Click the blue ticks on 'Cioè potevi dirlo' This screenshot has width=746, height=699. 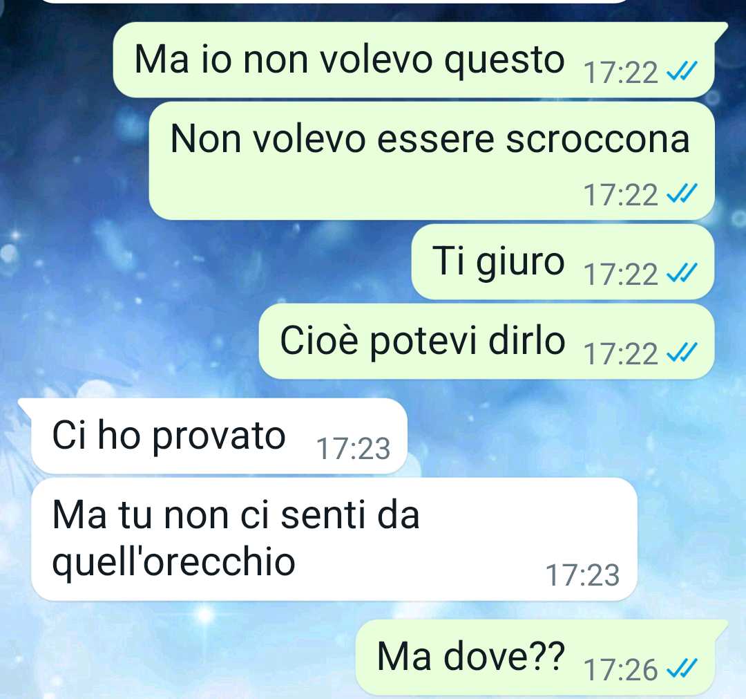click(682, 353)
